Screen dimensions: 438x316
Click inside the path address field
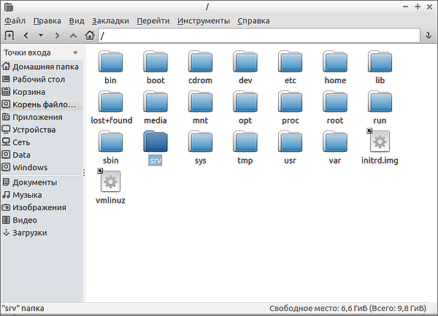pyautogui.click(x=255, y=35)
